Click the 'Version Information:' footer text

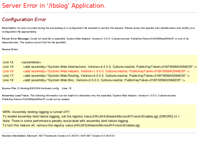point(59,136)
